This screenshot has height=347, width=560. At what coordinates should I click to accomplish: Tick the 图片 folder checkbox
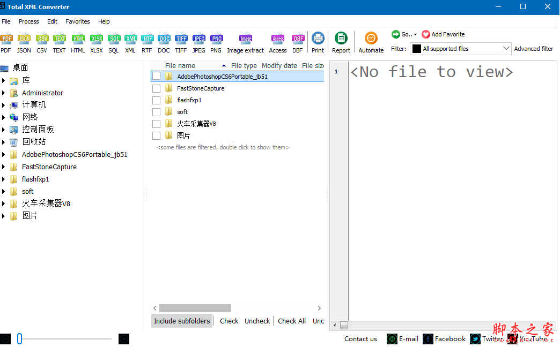point(157,135)
